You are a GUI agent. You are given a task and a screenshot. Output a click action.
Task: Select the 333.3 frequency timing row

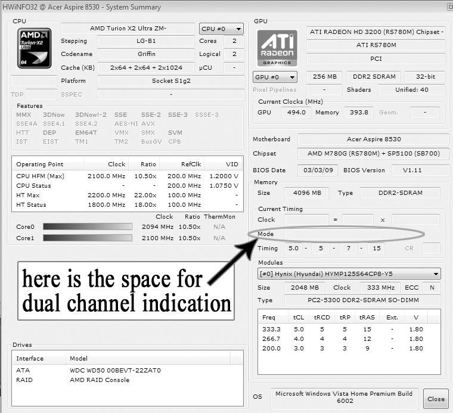(x=349, y=329)
